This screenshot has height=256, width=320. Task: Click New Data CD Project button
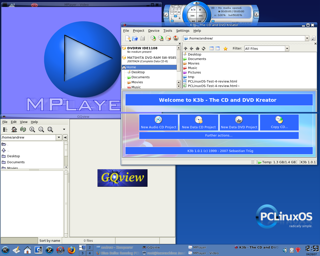pos(199,122)
